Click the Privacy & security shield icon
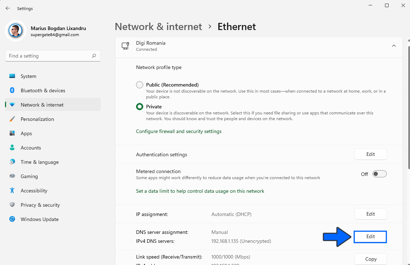The height and width of the screenshot is (265, 410). click(x=12, y=205)
